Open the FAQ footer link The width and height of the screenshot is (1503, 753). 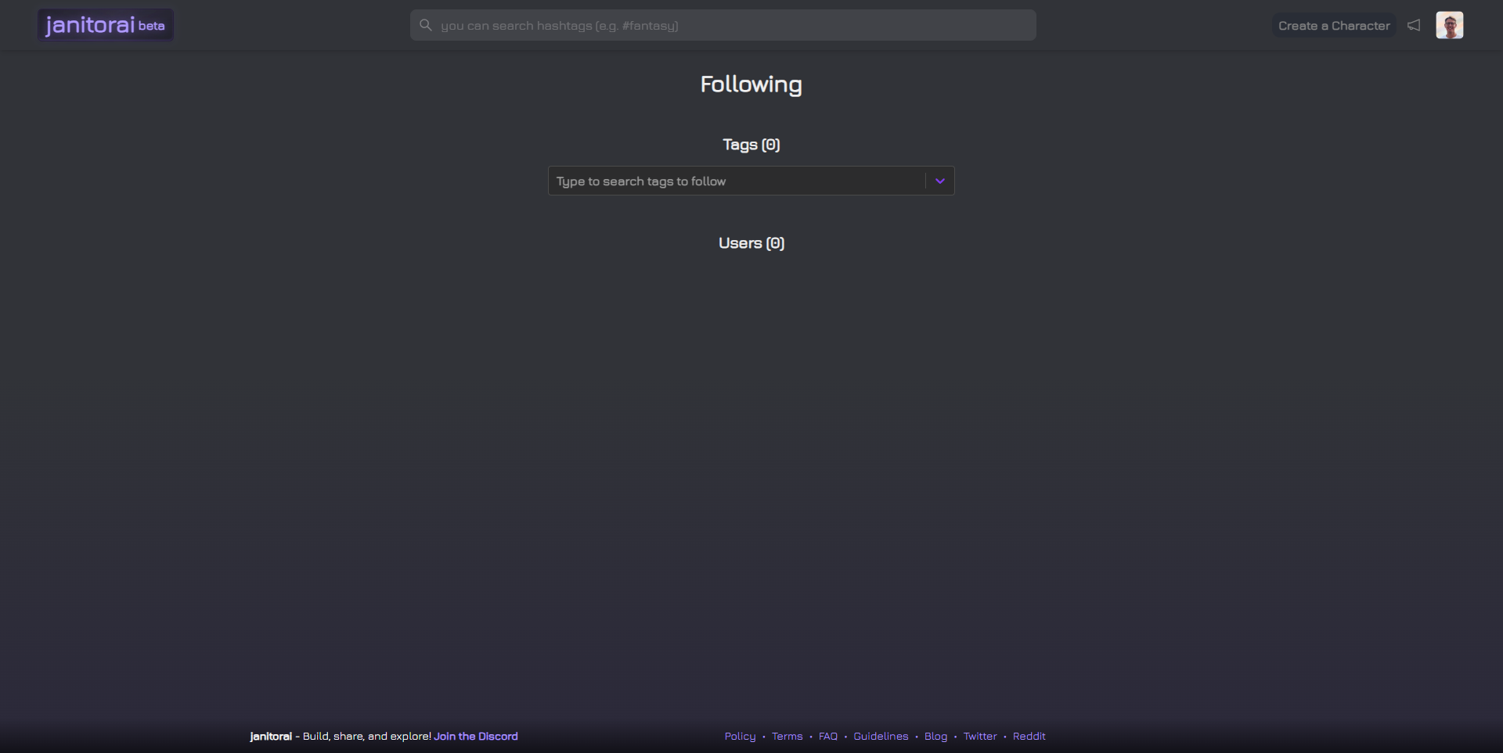point(827,736)
